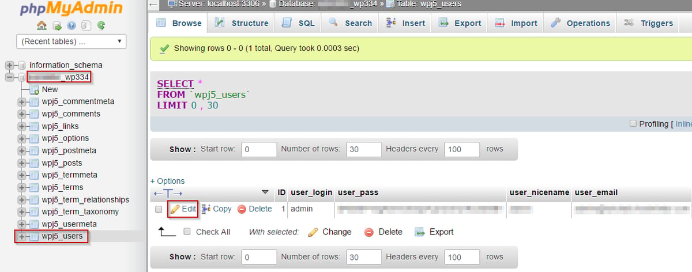Expand the wpj5_usermeta table node
This screenshot has width=692, height=272.
(x=22, y=224)
